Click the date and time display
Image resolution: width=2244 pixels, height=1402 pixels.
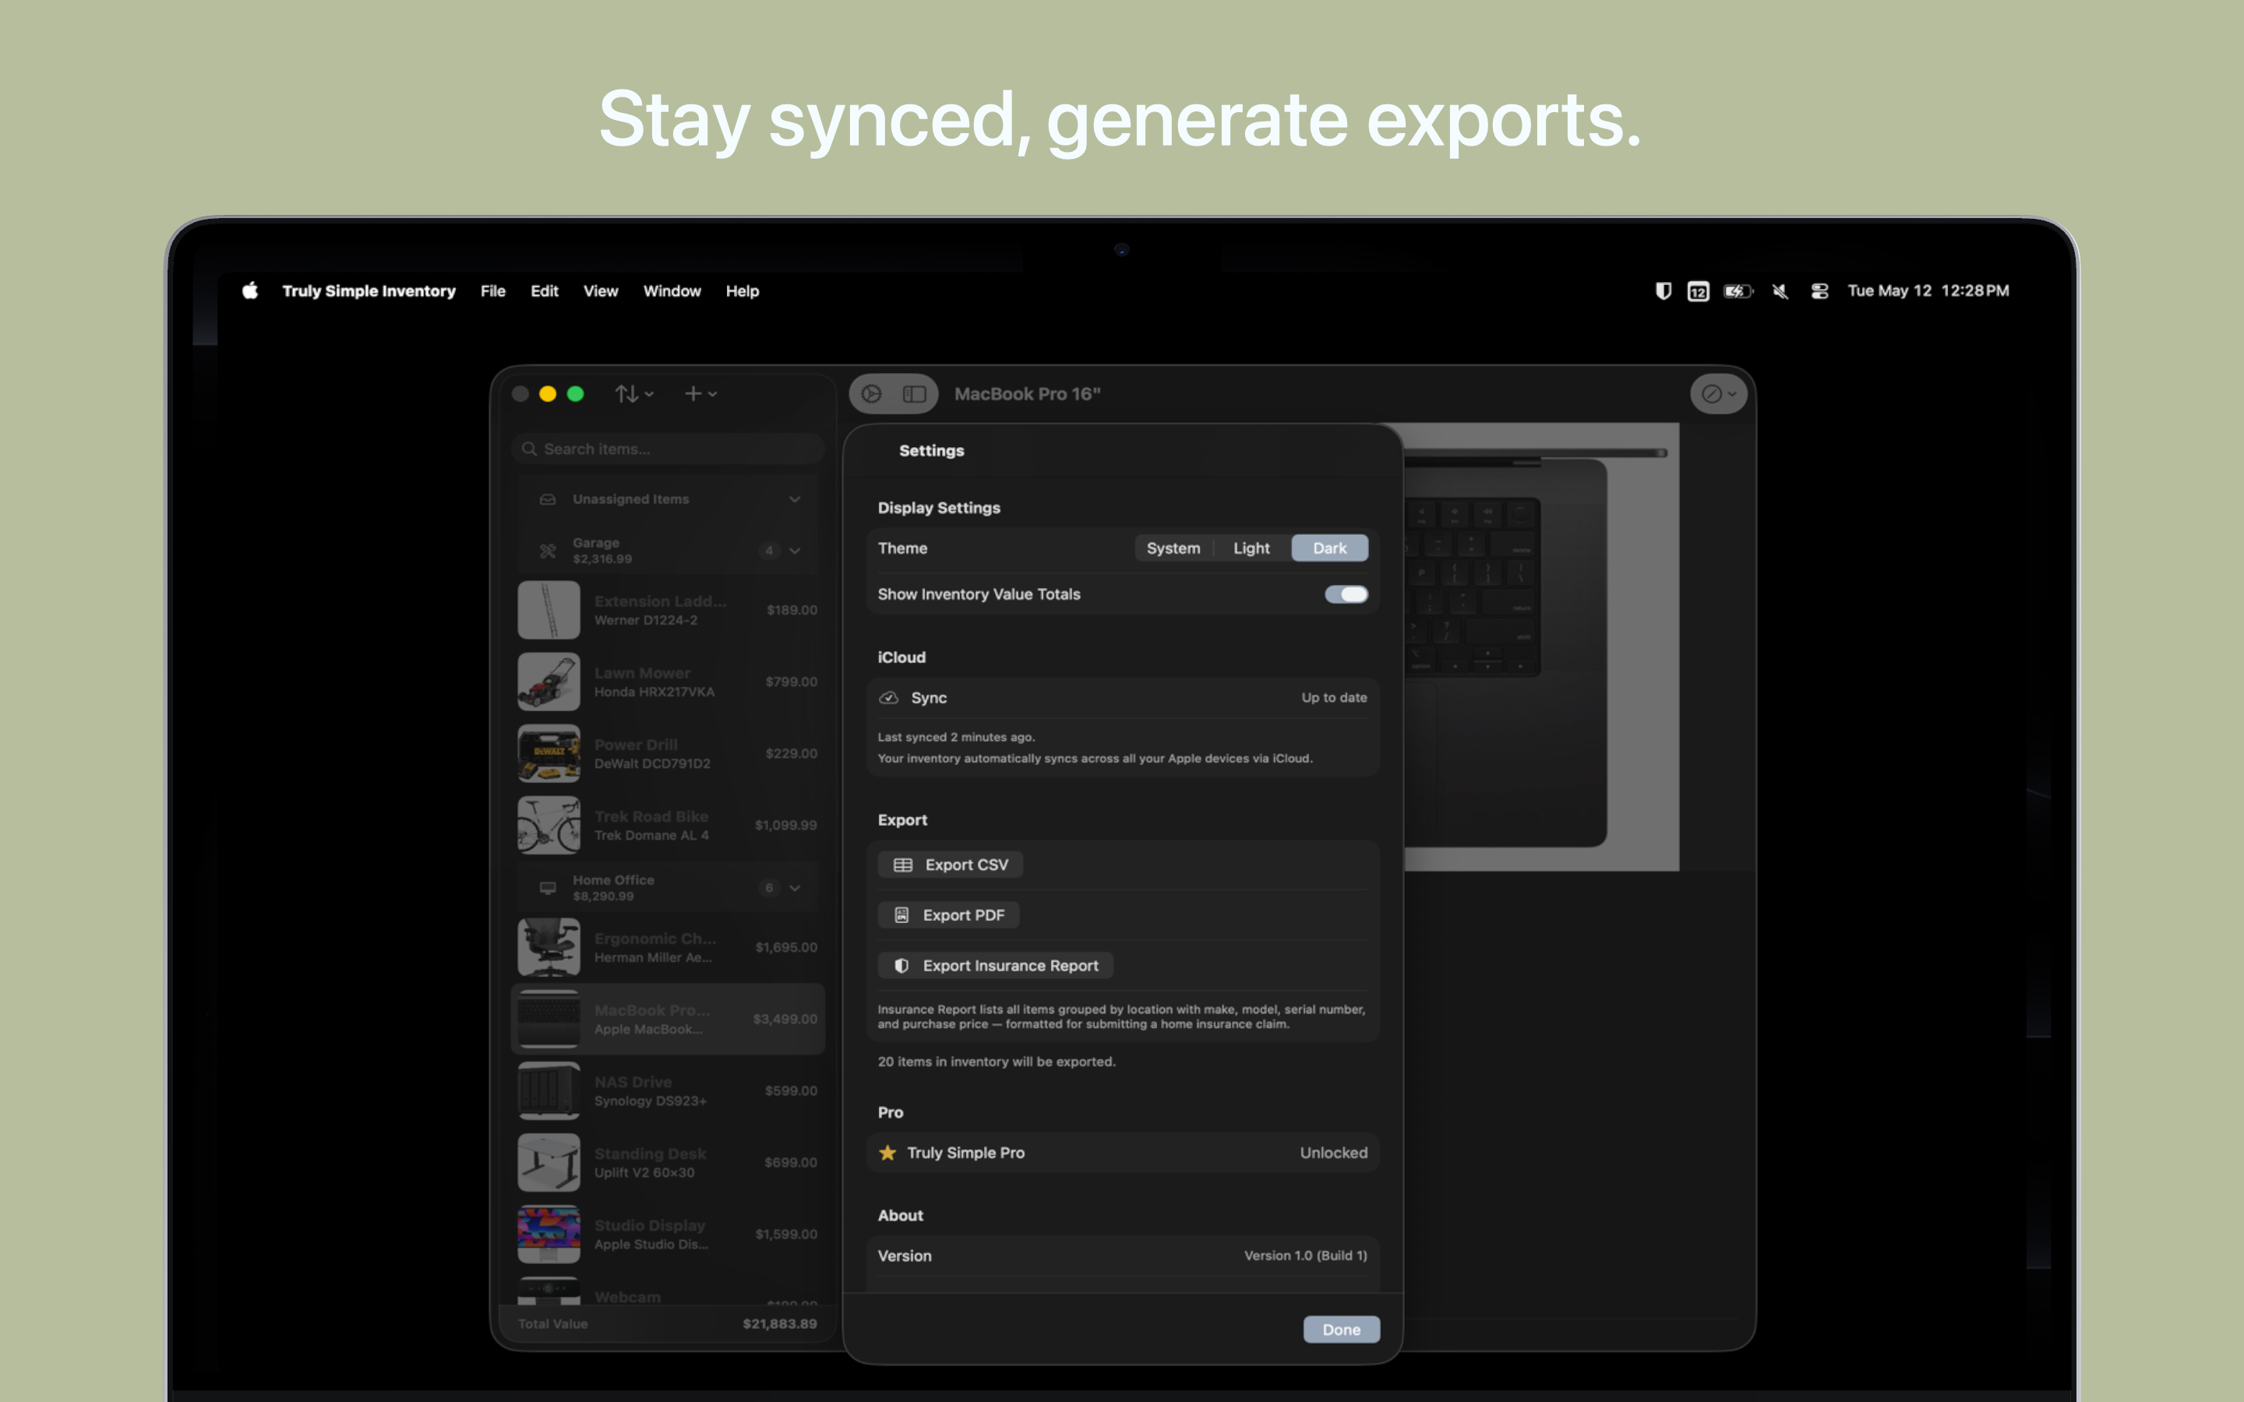pyautogui.click(x=1928, y=291)
